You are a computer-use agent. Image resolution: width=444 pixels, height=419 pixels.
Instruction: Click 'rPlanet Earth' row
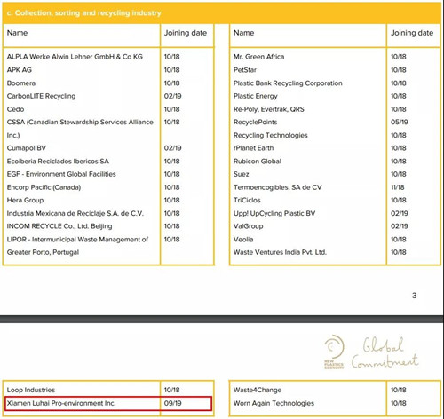pyautogui.click(x=253, y=148)
